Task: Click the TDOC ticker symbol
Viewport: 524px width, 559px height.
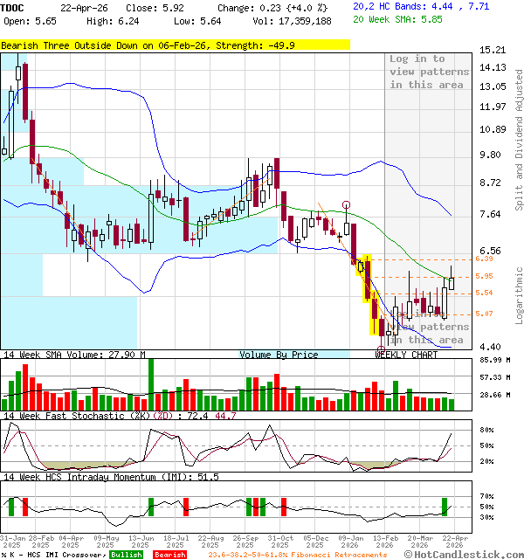Action: pyautogui.click(x=13, y=7)
